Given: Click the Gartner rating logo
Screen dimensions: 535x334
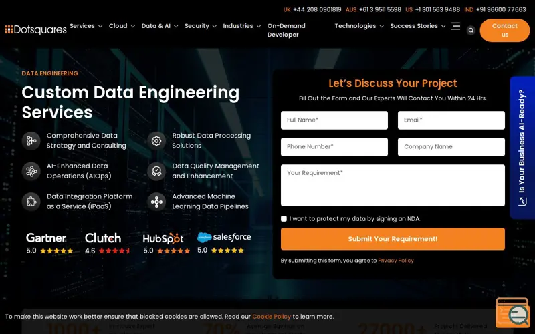Looking at the screenshot, I should pos(46,238).
